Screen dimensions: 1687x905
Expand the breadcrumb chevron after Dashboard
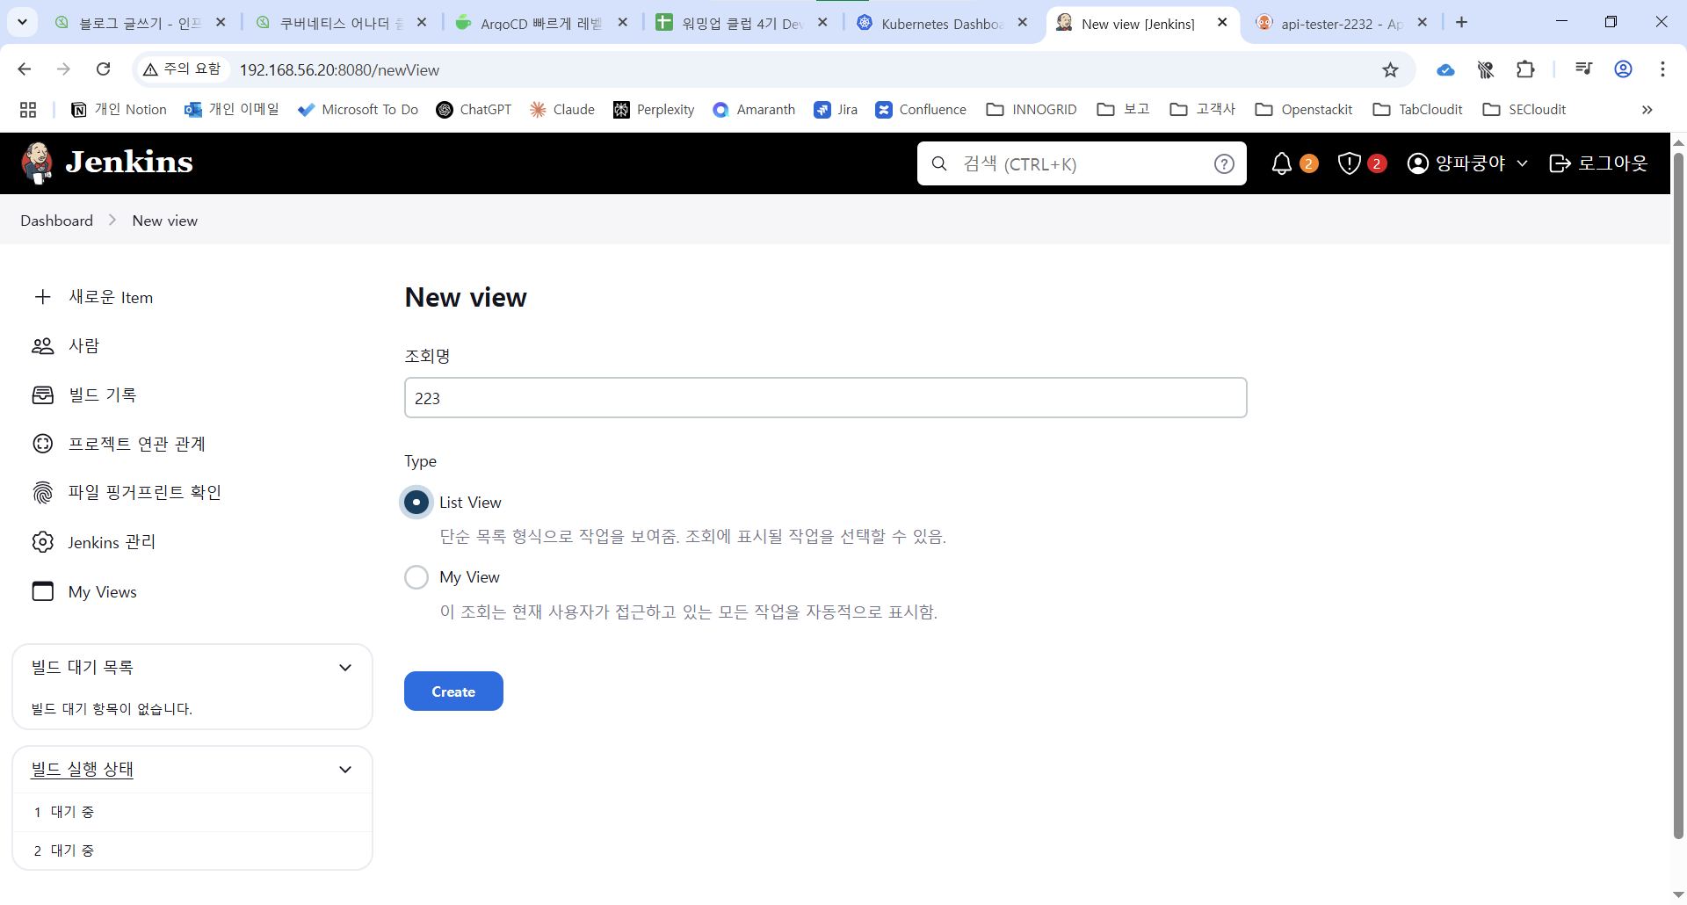(x=112, y=221)
